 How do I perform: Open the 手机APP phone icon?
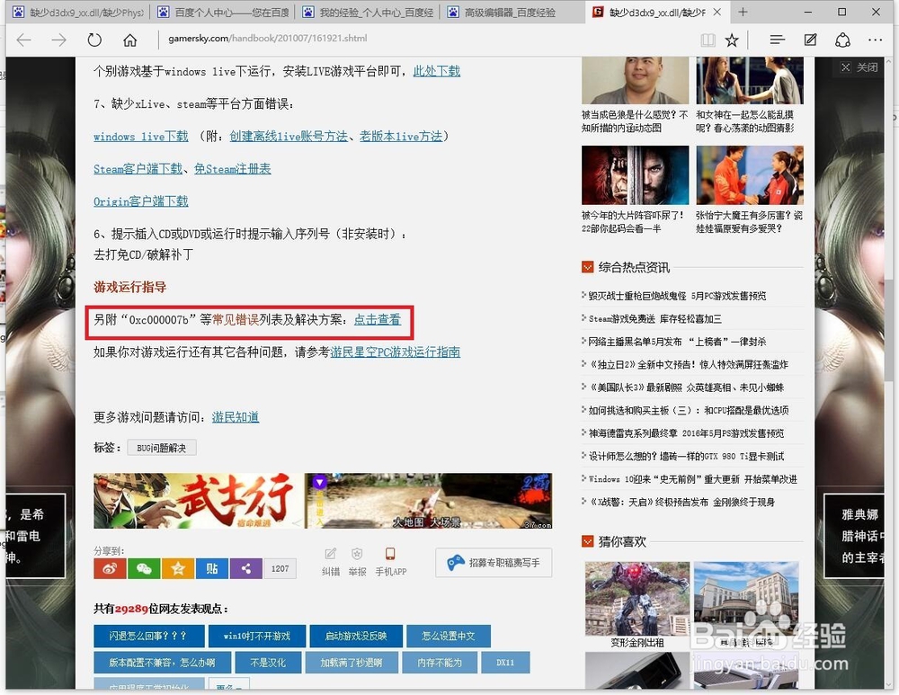390,561
